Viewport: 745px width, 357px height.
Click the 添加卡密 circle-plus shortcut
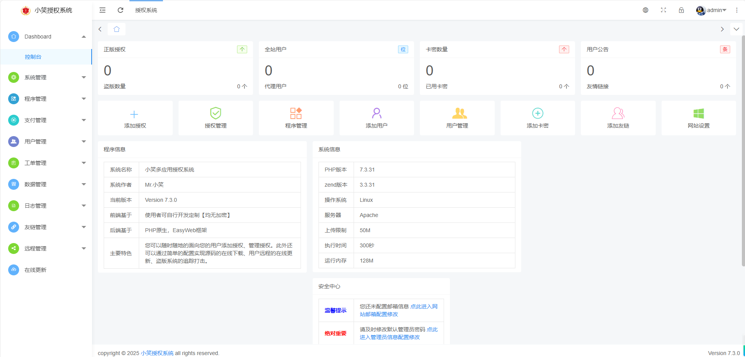538,118
